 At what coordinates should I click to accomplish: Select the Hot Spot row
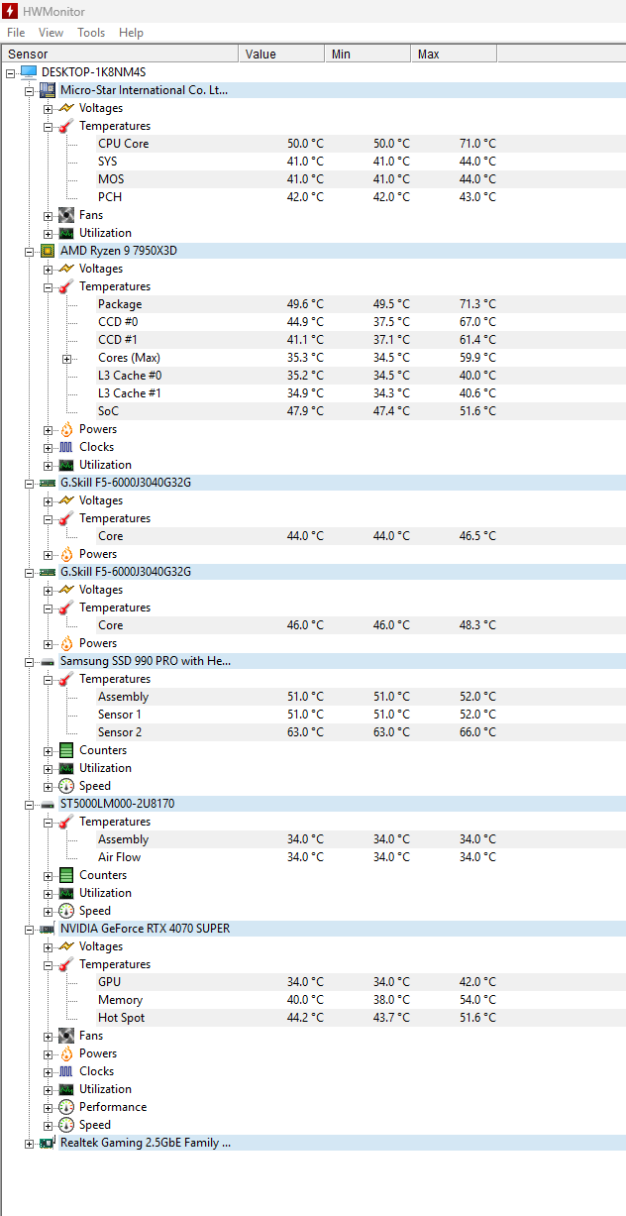coord(313,1018)
